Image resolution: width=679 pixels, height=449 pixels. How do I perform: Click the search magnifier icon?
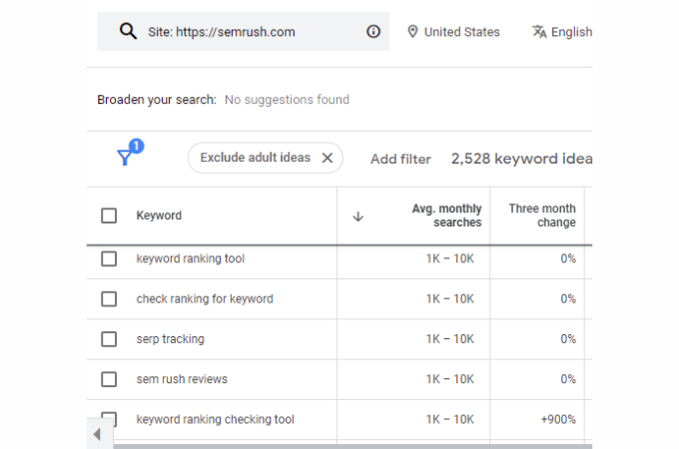coord(128,32)
